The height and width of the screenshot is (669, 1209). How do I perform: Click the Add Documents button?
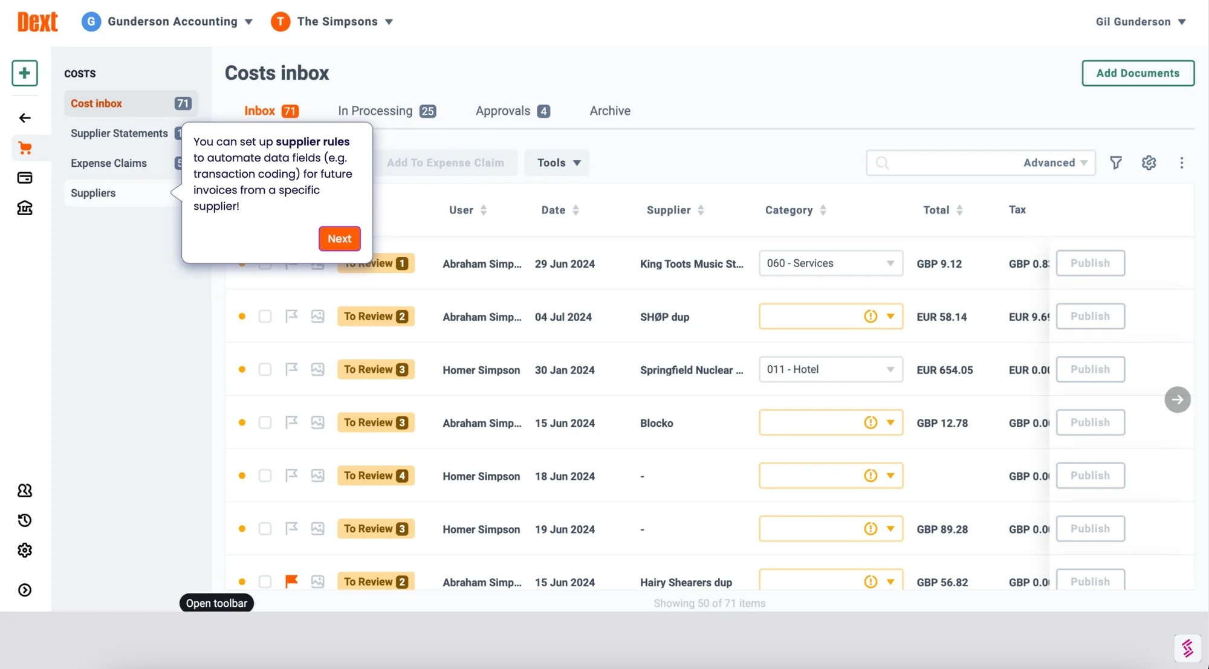(x=1138, y=73)
